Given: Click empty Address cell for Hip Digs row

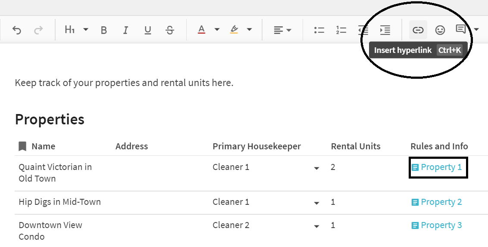Looking at the screenshot, I should pos(160,203).
